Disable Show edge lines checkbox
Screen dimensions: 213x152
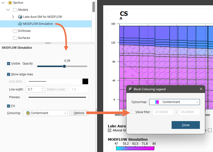tap(9, 74)
